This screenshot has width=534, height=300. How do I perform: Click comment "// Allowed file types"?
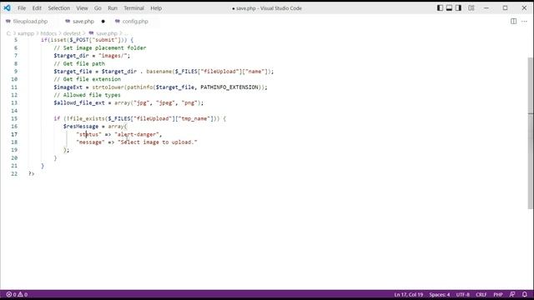click(87, 95)
